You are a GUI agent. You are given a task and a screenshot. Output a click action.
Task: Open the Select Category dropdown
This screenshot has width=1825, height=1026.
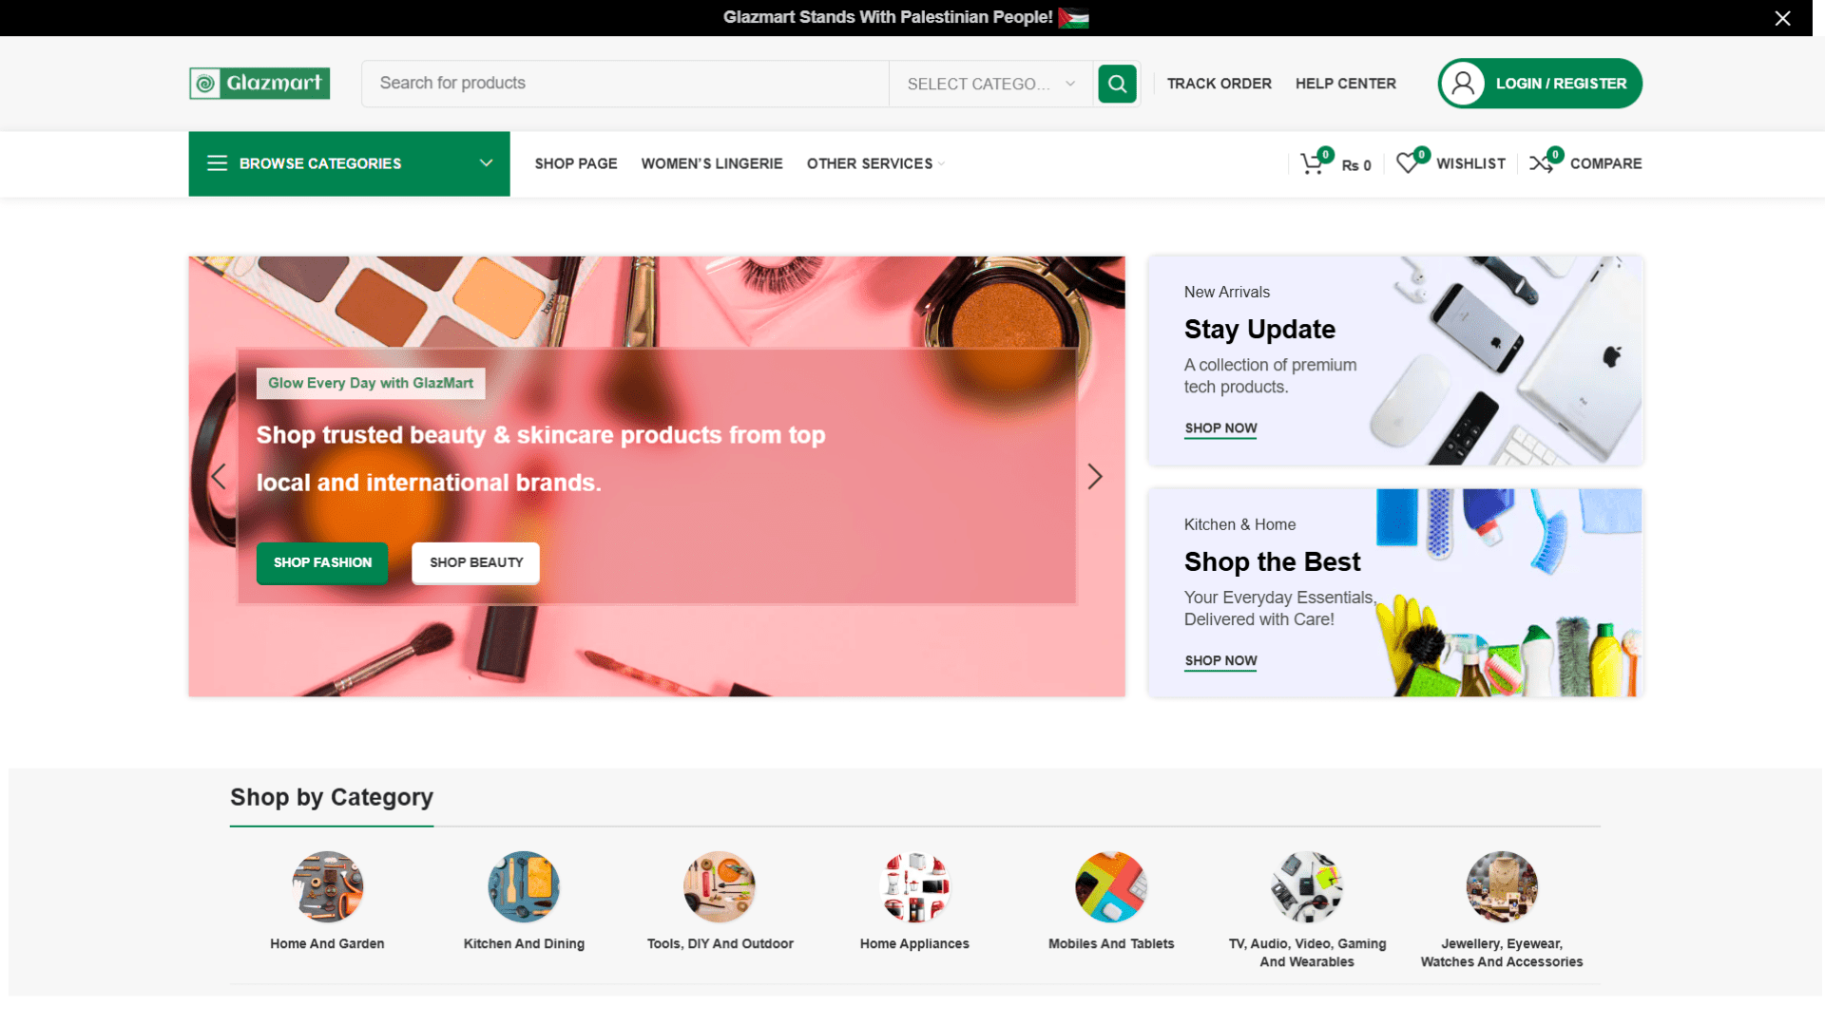990,84
